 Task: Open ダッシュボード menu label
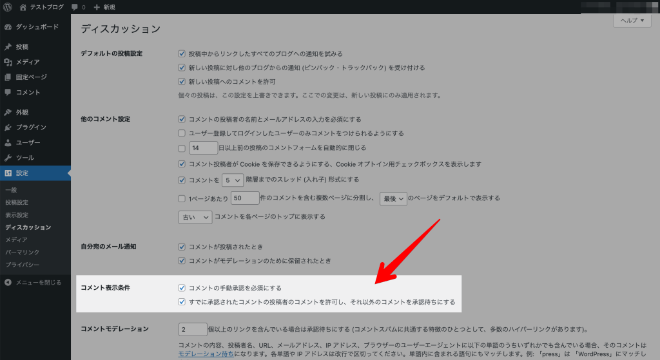tap(37, 27)
